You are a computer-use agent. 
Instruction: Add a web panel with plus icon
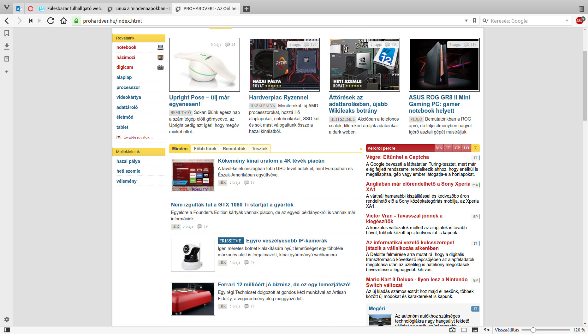[7, 72]
